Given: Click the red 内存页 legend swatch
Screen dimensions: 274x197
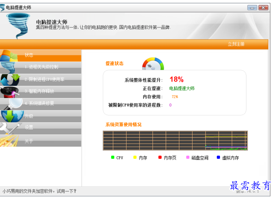Looking at the screenshot, I should [160, 158].
